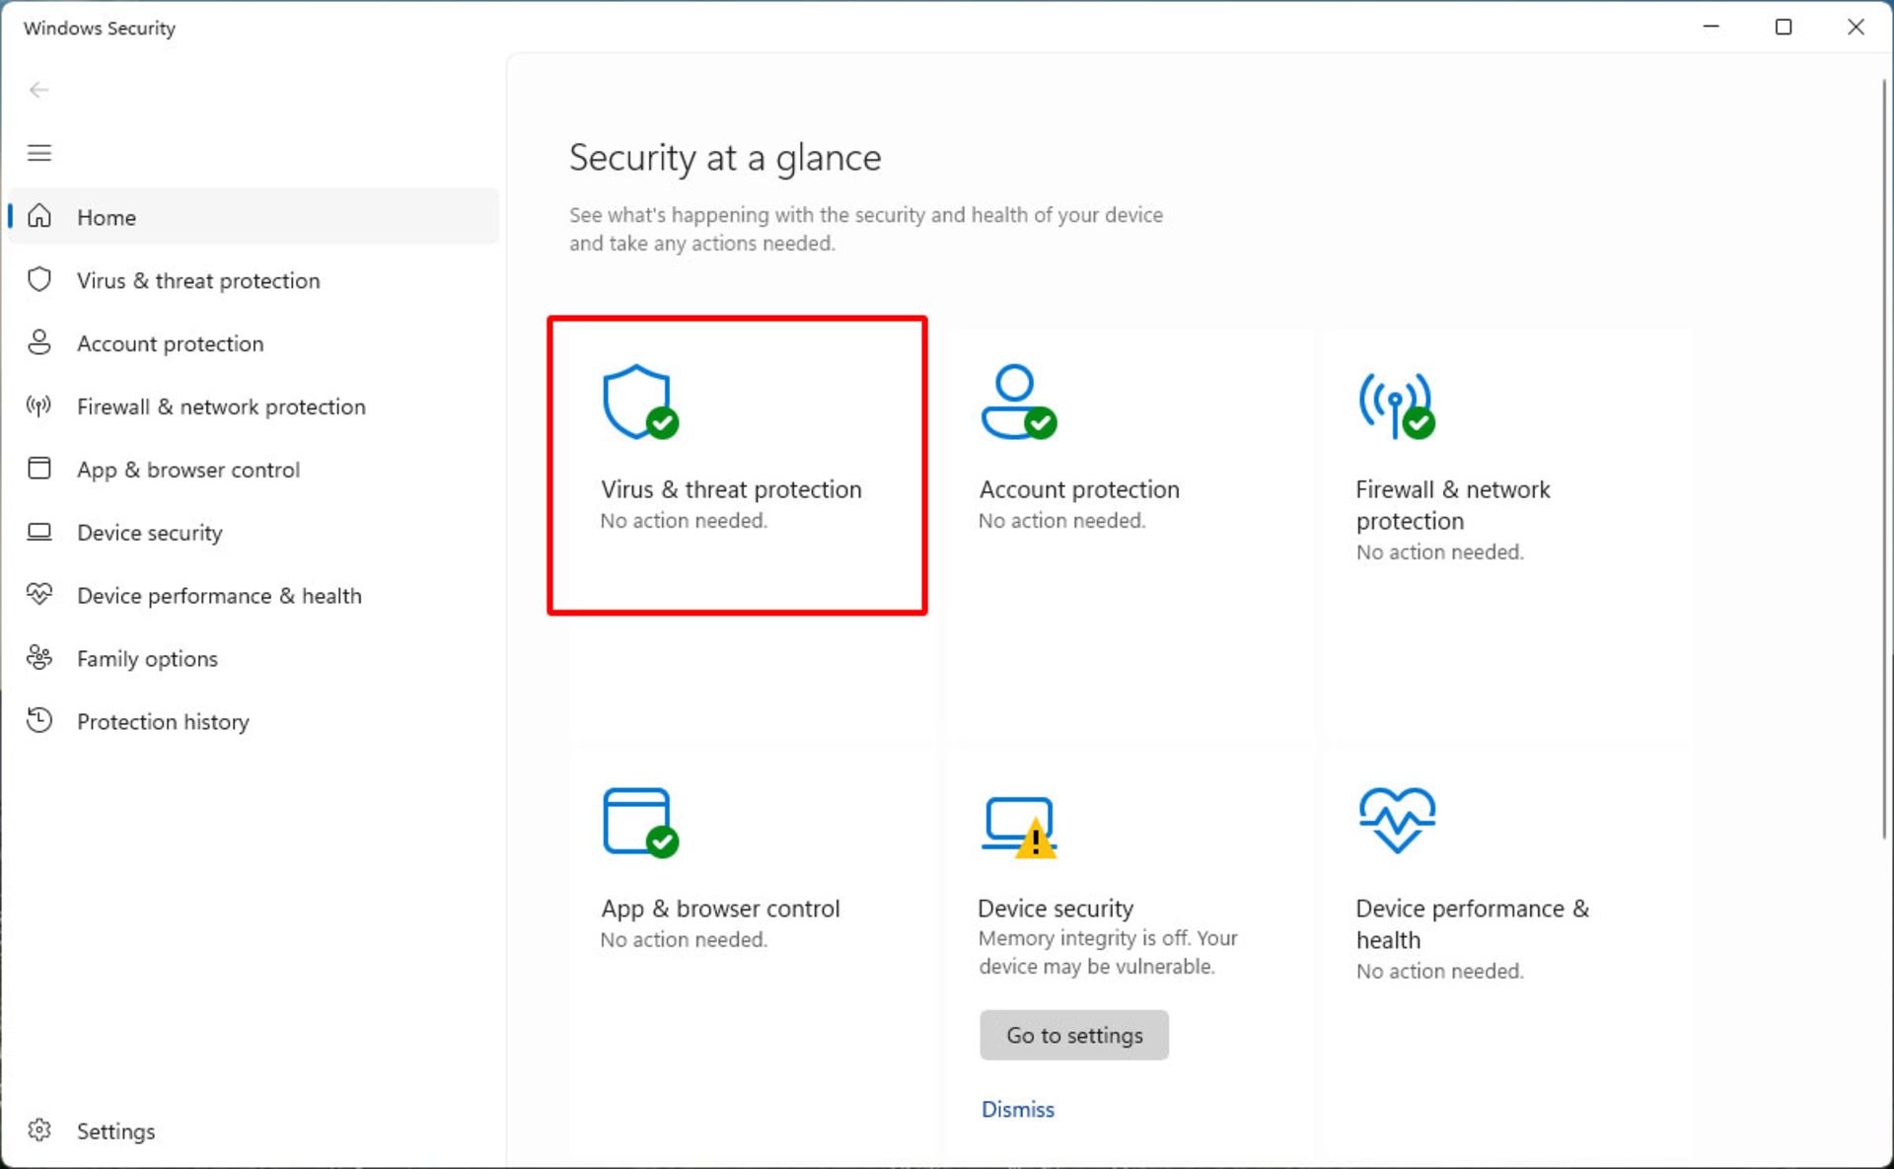This screenshot has height=1169, width=1894.
Task: Click the laptop warning icon on Device security tile
Action: pos(1019,827)
